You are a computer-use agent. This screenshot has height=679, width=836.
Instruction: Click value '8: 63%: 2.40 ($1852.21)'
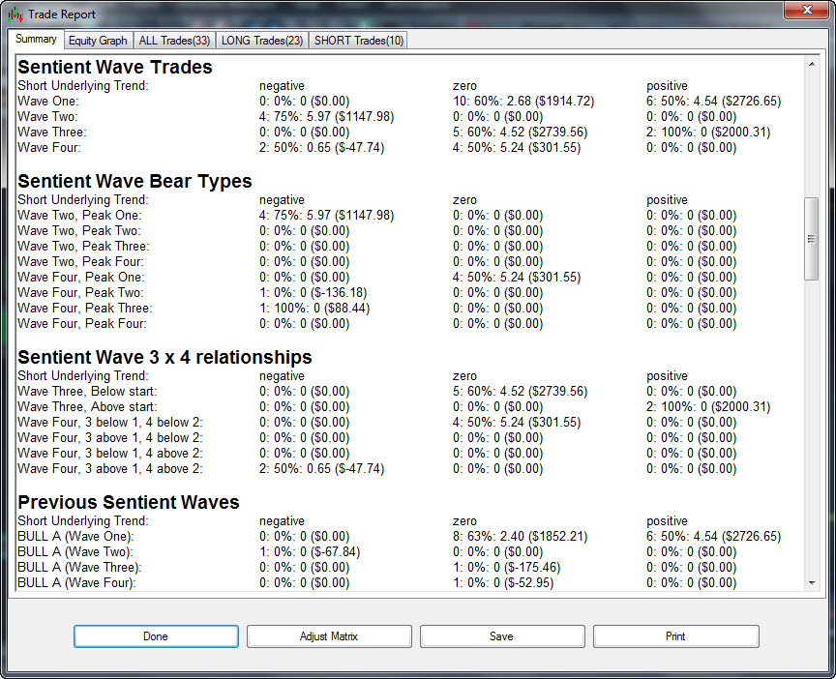520,536
